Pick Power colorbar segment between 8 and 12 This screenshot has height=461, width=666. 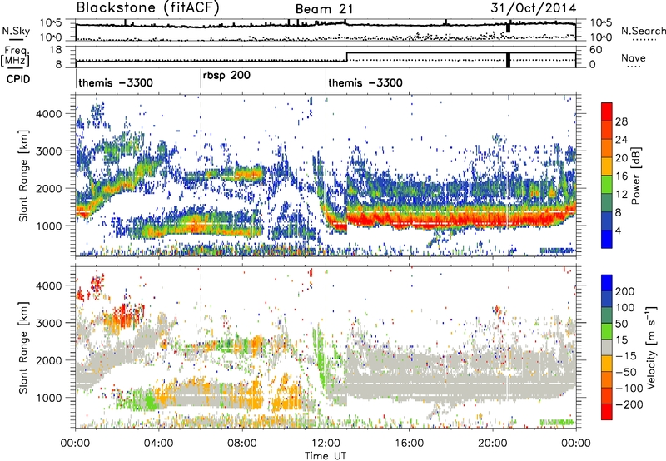click(x=607, y=202)
